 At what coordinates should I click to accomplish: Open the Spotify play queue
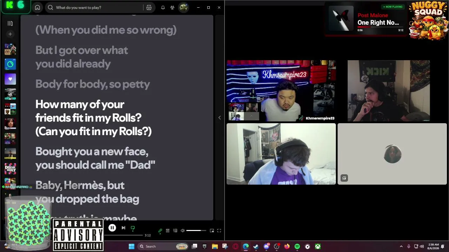point(168,231)
